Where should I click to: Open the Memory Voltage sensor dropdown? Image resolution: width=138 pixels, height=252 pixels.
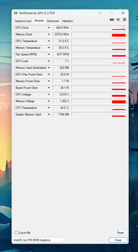pos(49,101)
